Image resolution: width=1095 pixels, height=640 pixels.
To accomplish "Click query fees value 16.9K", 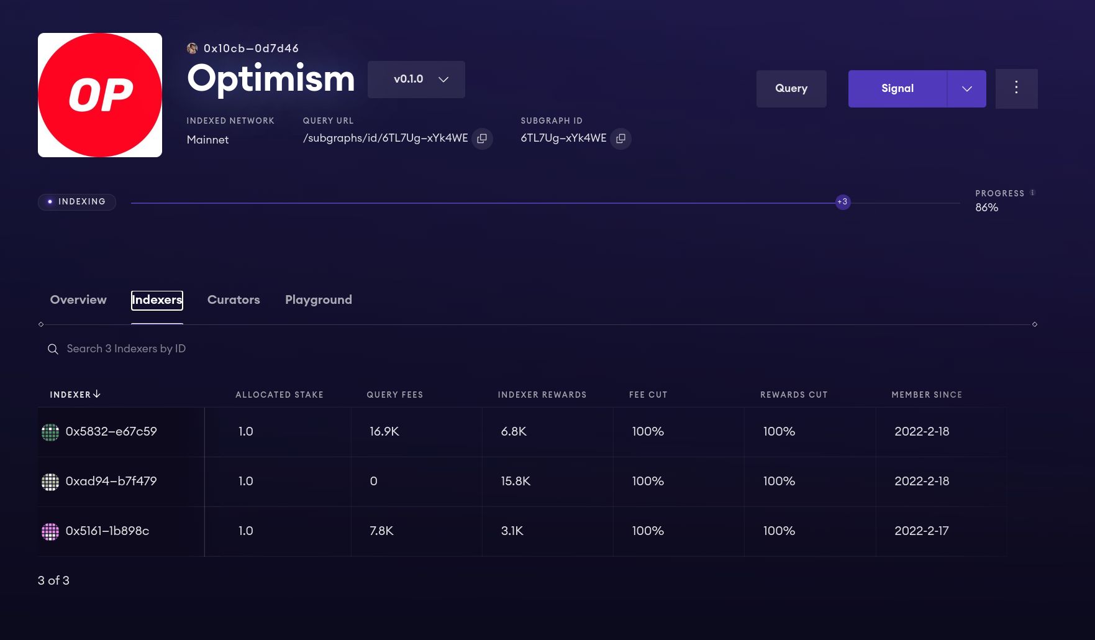I will coord(384,432).
